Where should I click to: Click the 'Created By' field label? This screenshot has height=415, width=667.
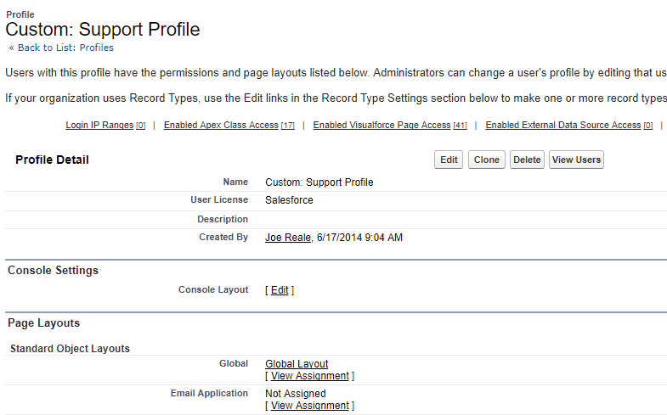223,237
